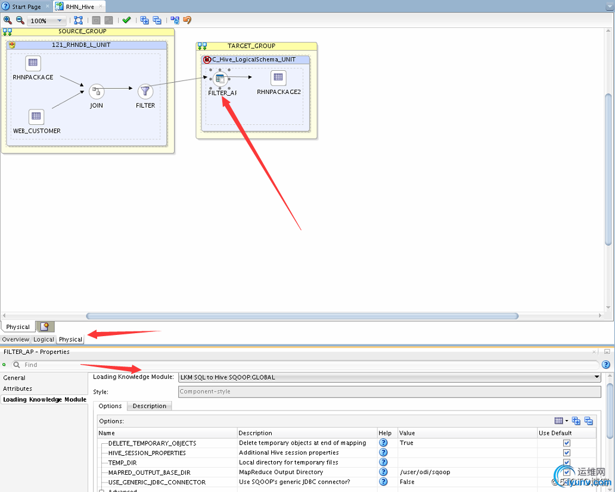615x492 pixels.
Task: Click the SOURCE_GROUP execution group icon
Action: click(x=7, y=32)
